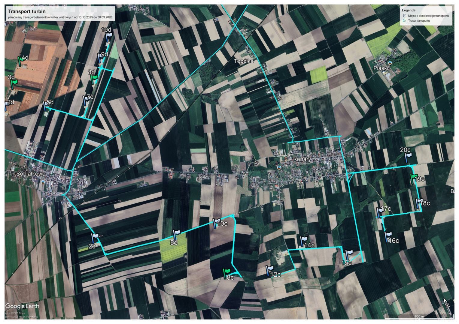The image size is (459, 324).
Task: Click the Piaski place marker icon
Action: pos(390,63)
